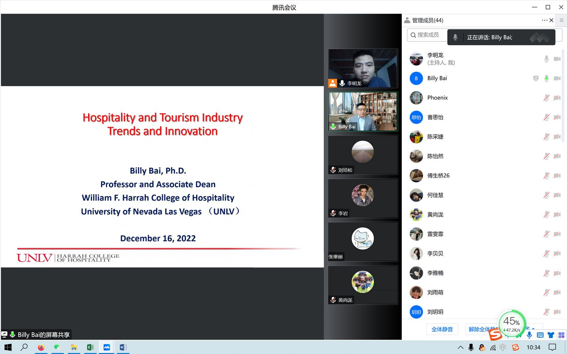The image size is (567, 354).
Task: Click the 45% network speed widget
Action: [512, 324]
